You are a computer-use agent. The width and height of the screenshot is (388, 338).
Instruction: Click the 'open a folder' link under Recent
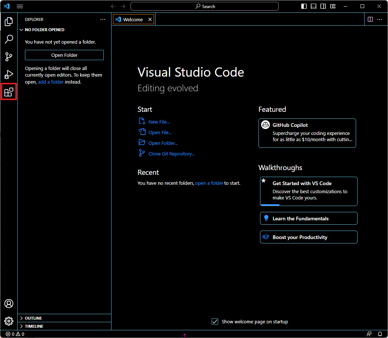coord(209,183)
